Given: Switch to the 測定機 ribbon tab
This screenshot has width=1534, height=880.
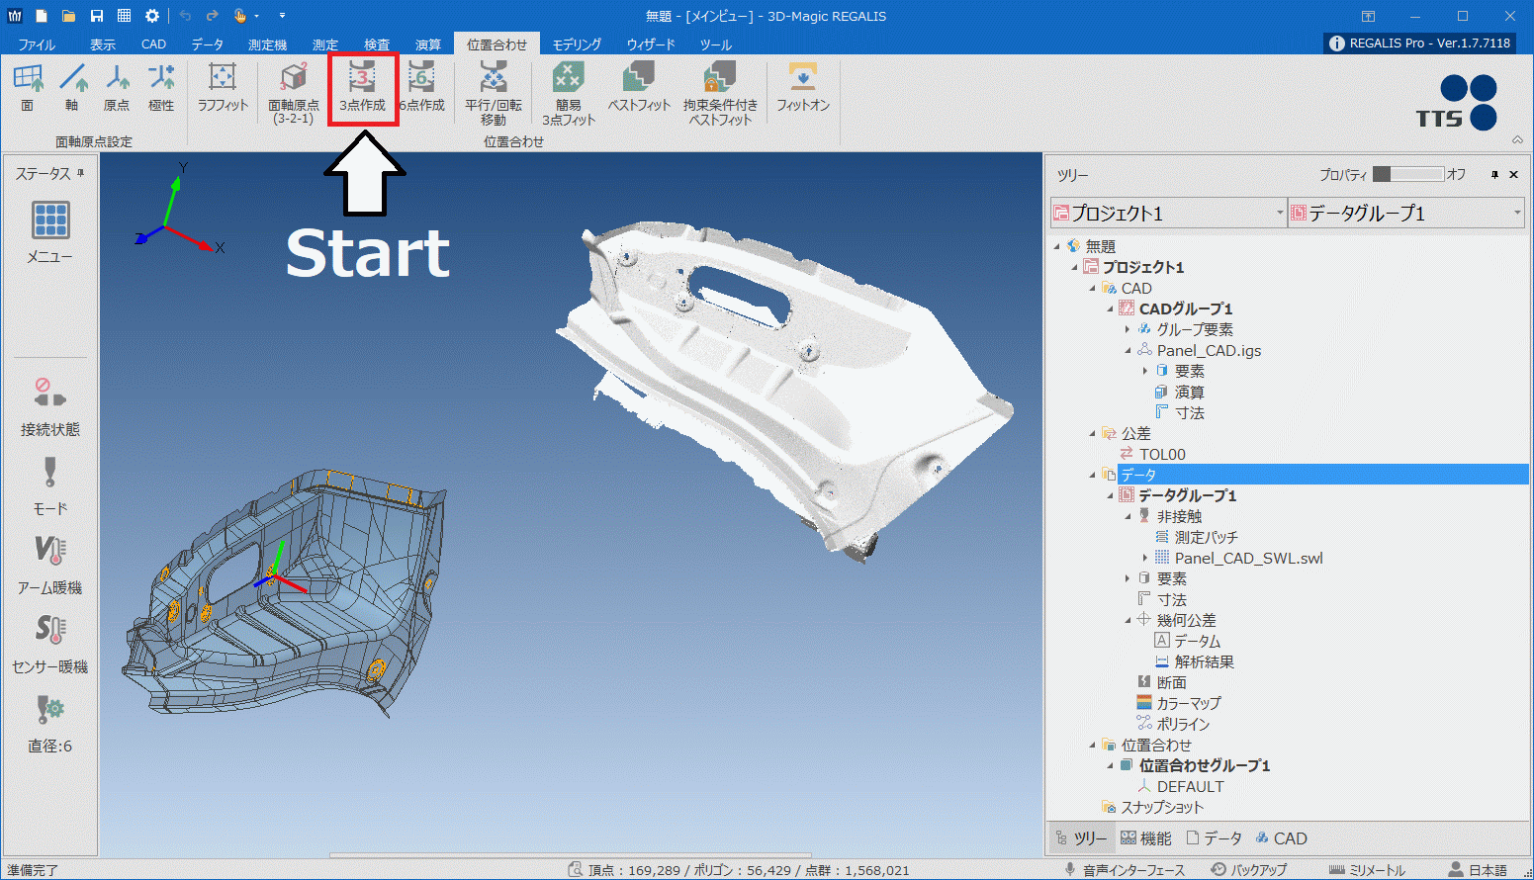Looking at the screenshot, I should point(267,44).
